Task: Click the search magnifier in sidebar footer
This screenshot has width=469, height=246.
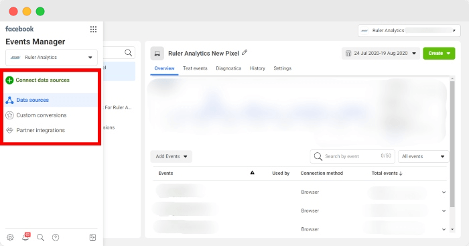Action: [x=40, y=237]
